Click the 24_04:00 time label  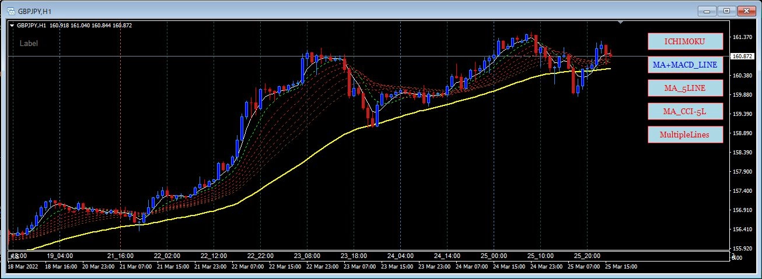[401, 256]
